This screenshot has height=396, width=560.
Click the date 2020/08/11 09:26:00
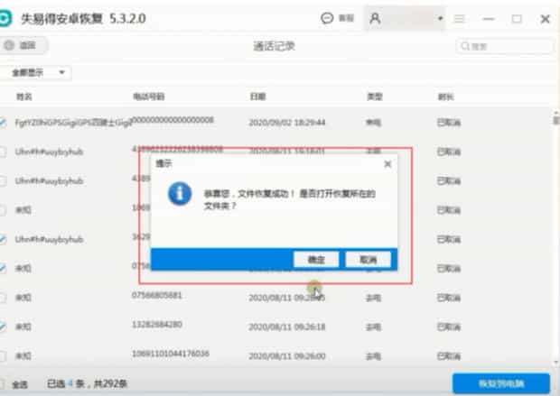tap(287, 356)
